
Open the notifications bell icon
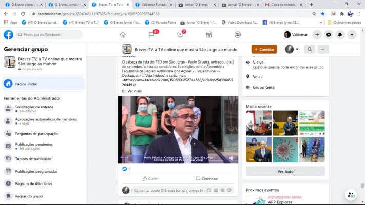(x=340, y=35)
